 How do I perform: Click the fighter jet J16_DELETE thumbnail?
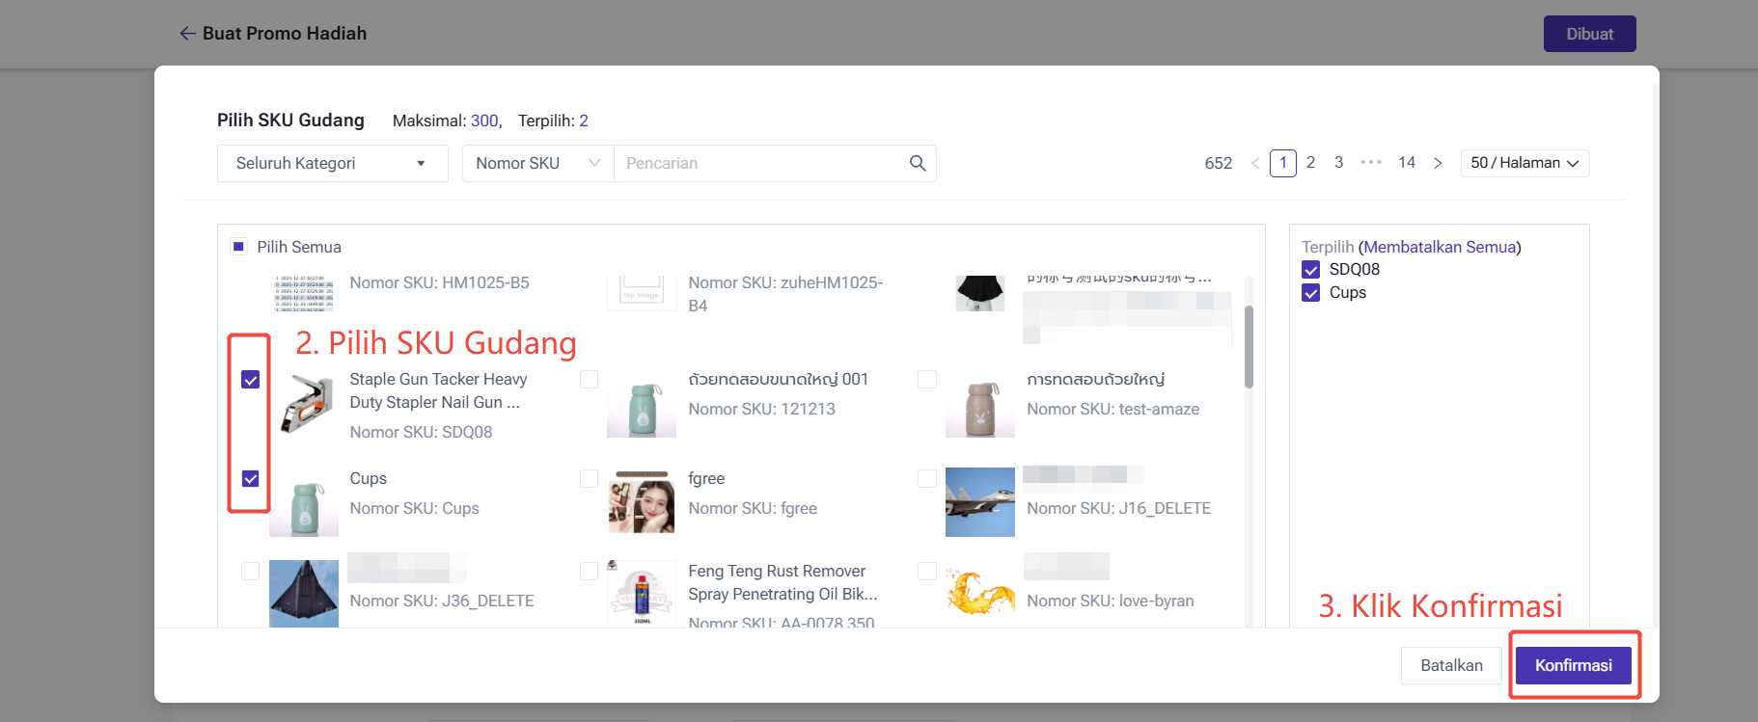coord(979,502)
